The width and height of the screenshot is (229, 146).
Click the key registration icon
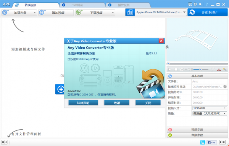200,4
